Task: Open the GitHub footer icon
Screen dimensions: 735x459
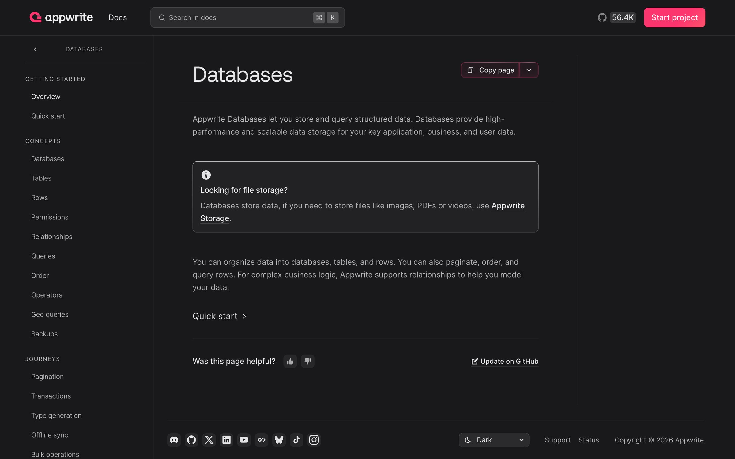Action: [191, 440]
